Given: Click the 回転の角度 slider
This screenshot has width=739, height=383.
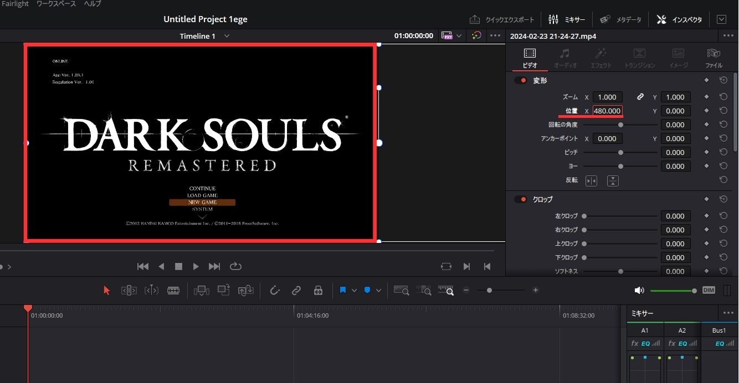Looking at the screenshot, I should [x=620, y=125].
